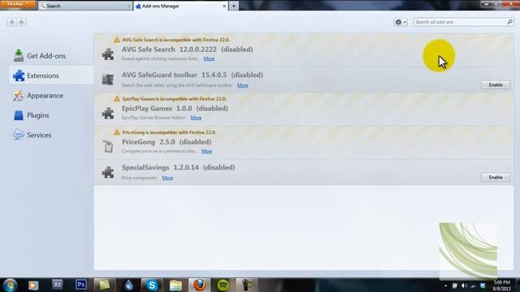Open More link for AVG Safe Search
Image resolution: width=520 pixels, height=292 pixels.
click(x=209, y=58)
